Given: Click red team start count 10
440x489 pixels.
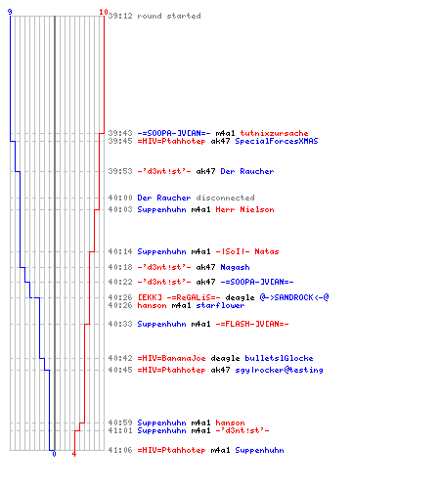Looking at the screenshot, I should [104, 12].
